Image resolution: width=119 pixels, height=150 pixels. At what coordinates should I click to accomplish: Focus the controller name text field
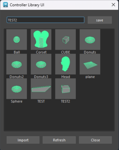46,20
